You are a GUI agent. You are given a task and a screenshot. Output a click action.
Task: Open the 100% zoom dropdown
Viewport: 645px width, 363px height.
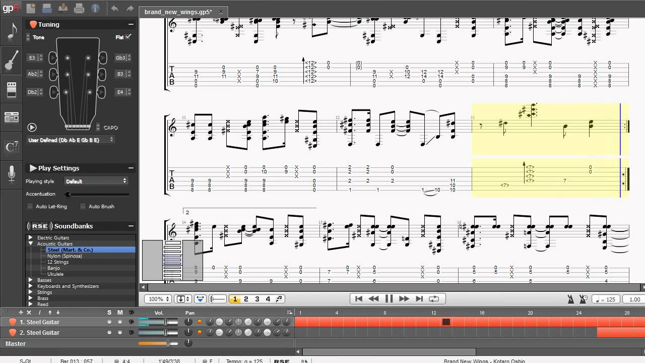tap(158, 299)
